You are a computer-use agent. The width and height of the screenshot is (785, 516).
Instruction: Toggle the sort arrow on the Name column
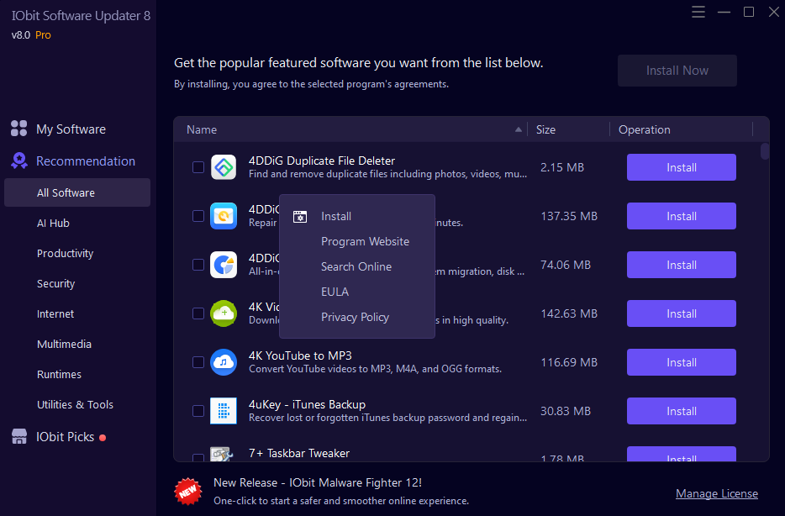tap(519, 129)
